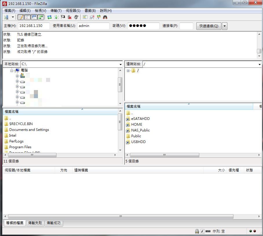This screenshot has width=263, height=236.
Task: Click the transfer queue horizontal scrollbar
Action: coord(120,216)
